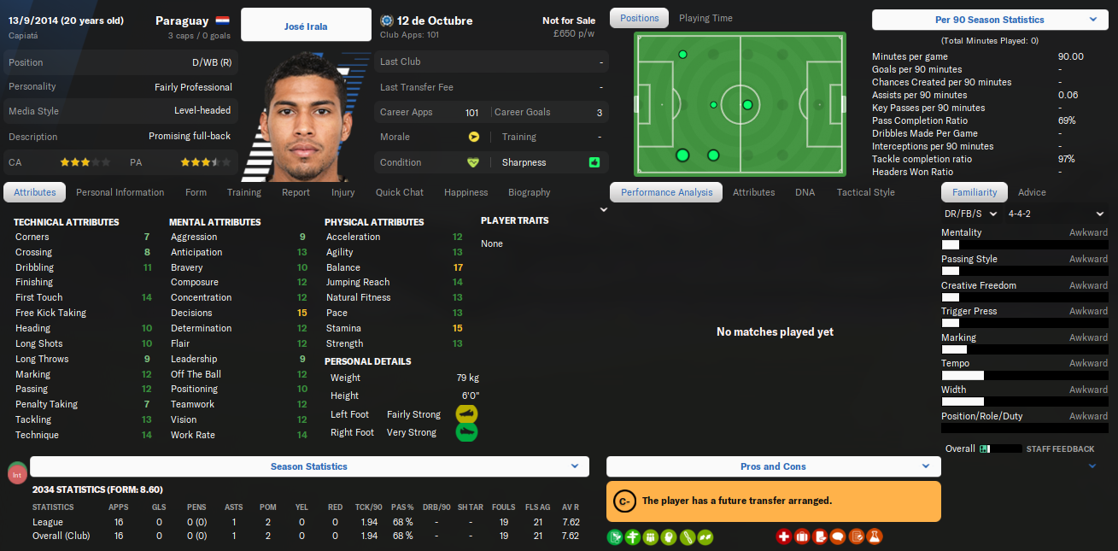Switch to the Tactical Style tab
This screenshot has width=1118, height=551.
[866, 192]
